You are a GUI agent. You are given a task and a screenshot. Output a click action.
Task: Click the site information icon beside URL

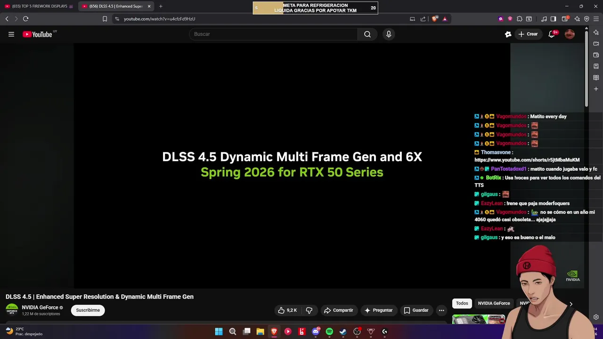coord(117,19)
